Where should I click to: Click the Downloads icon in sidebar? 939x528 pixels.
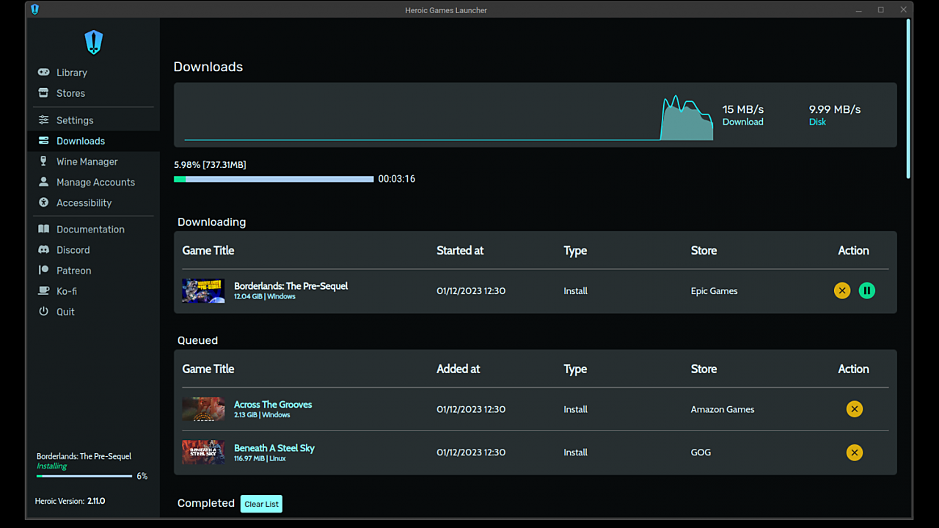43,140
